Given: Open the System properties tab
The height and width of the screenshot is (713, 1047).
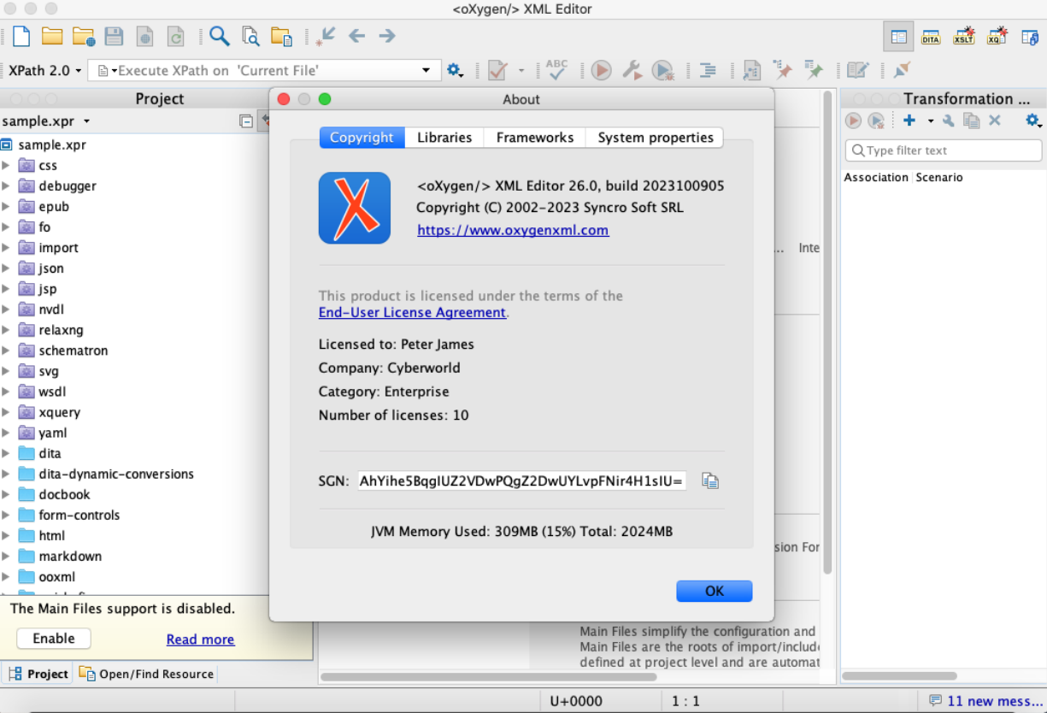Looking at the screenshot, I should [655, 138].
